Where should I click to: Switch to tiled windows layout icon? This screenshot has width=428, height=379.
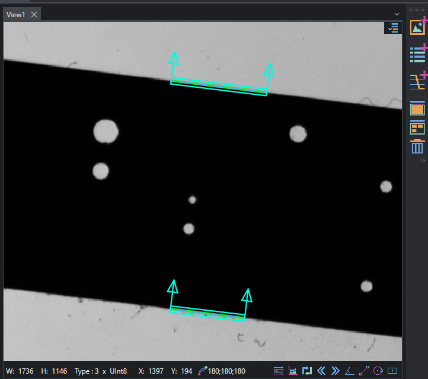[x=417, y=128]
